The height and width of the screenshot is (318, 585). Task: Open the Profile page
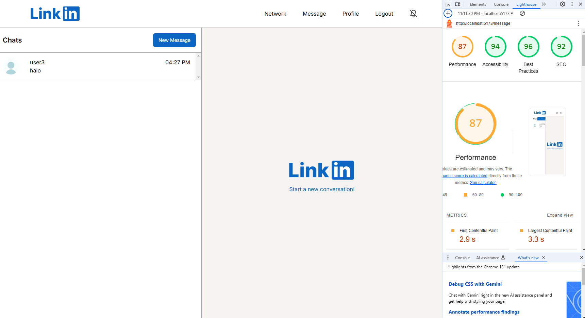(350, 14)
